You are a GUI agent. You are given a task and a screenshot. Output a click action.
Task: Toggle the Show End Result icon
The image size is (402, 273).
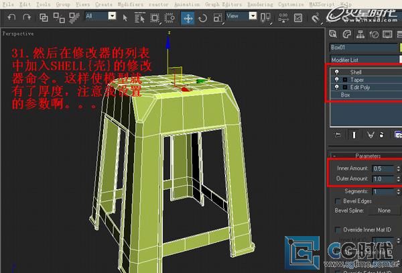pyautogui.click(x=354, y=135)
